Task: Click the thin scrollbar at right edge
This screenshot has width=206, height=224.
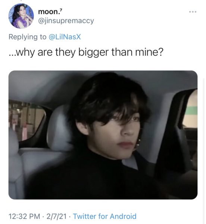Action: pos(203,151)
